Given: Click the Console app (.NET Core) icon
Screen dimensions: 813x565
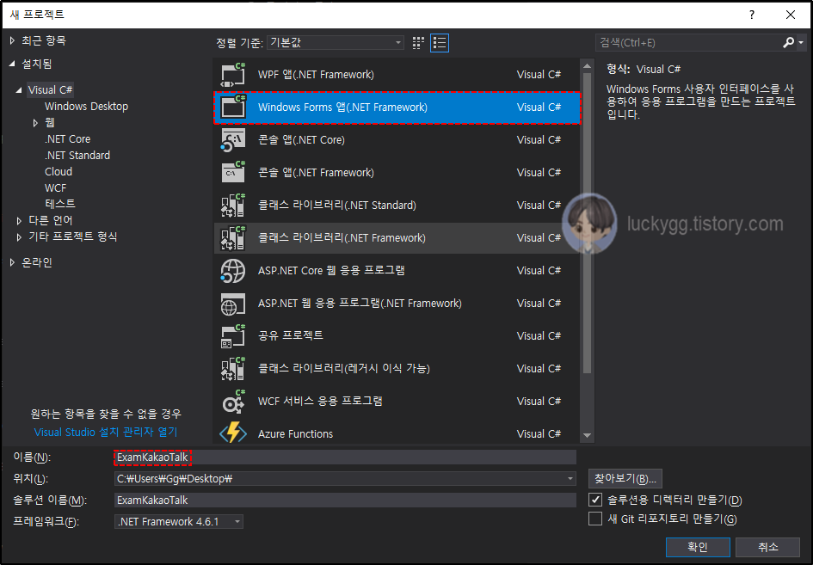Looking at the screenshot, I should click(233, 140).
